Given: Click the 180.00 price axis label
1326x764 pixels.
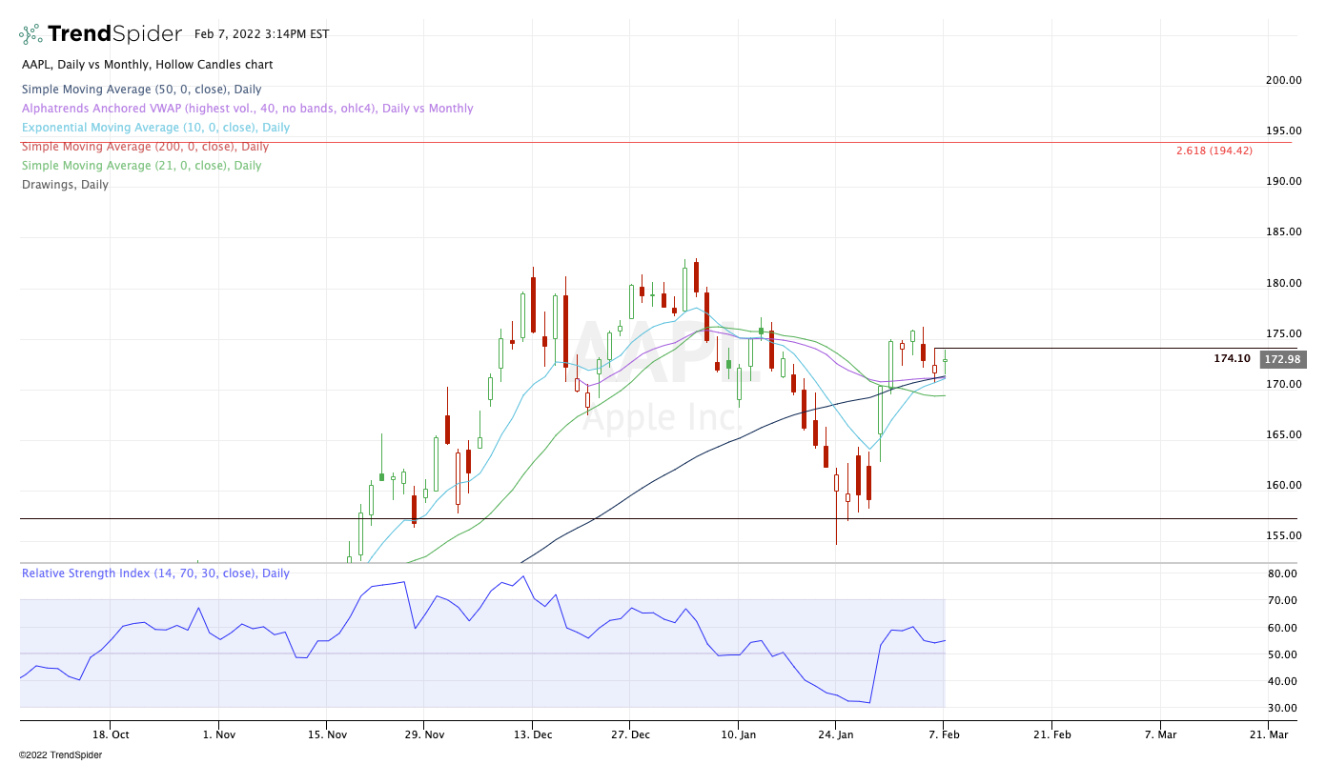Looking at the screenshot, I should [x=1283, y=283].
